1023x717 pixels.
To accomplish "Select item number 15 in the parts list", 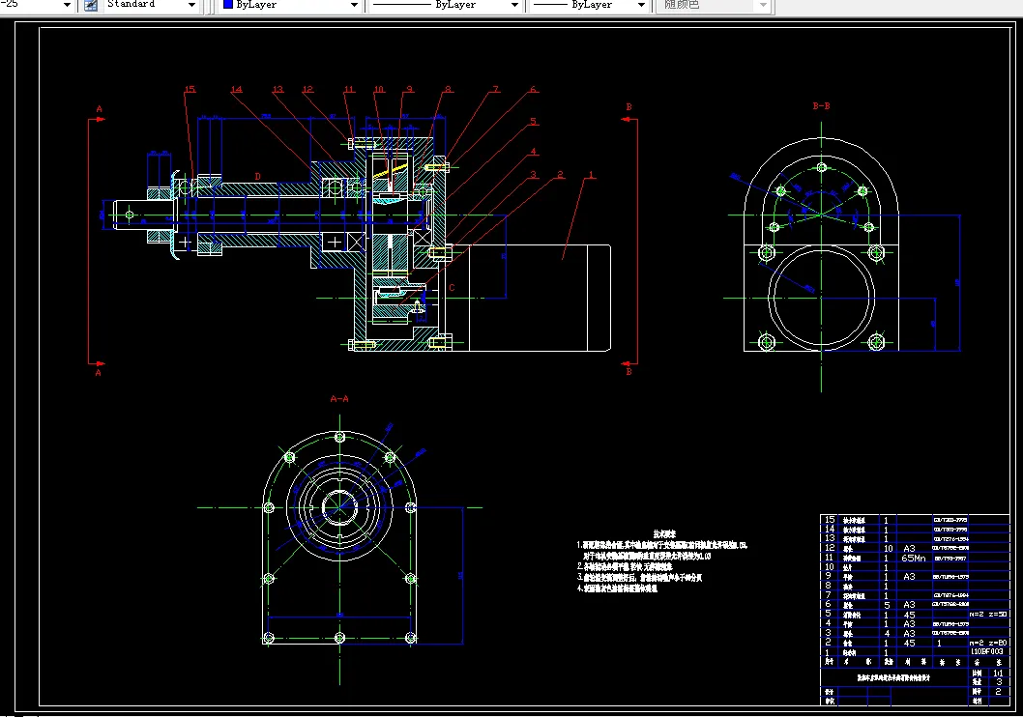I will tap(830, 520).
